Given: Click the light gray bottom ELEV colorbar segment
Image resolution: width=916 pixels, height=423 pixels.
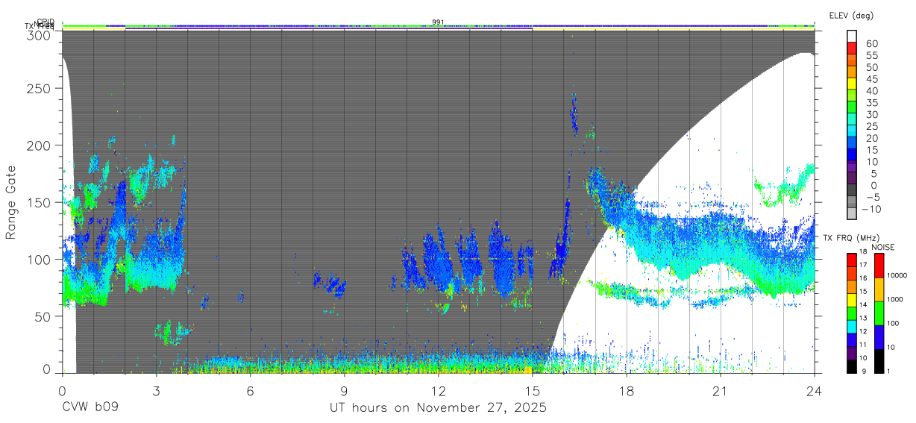Looking at the screenshot, I should 853,214.
